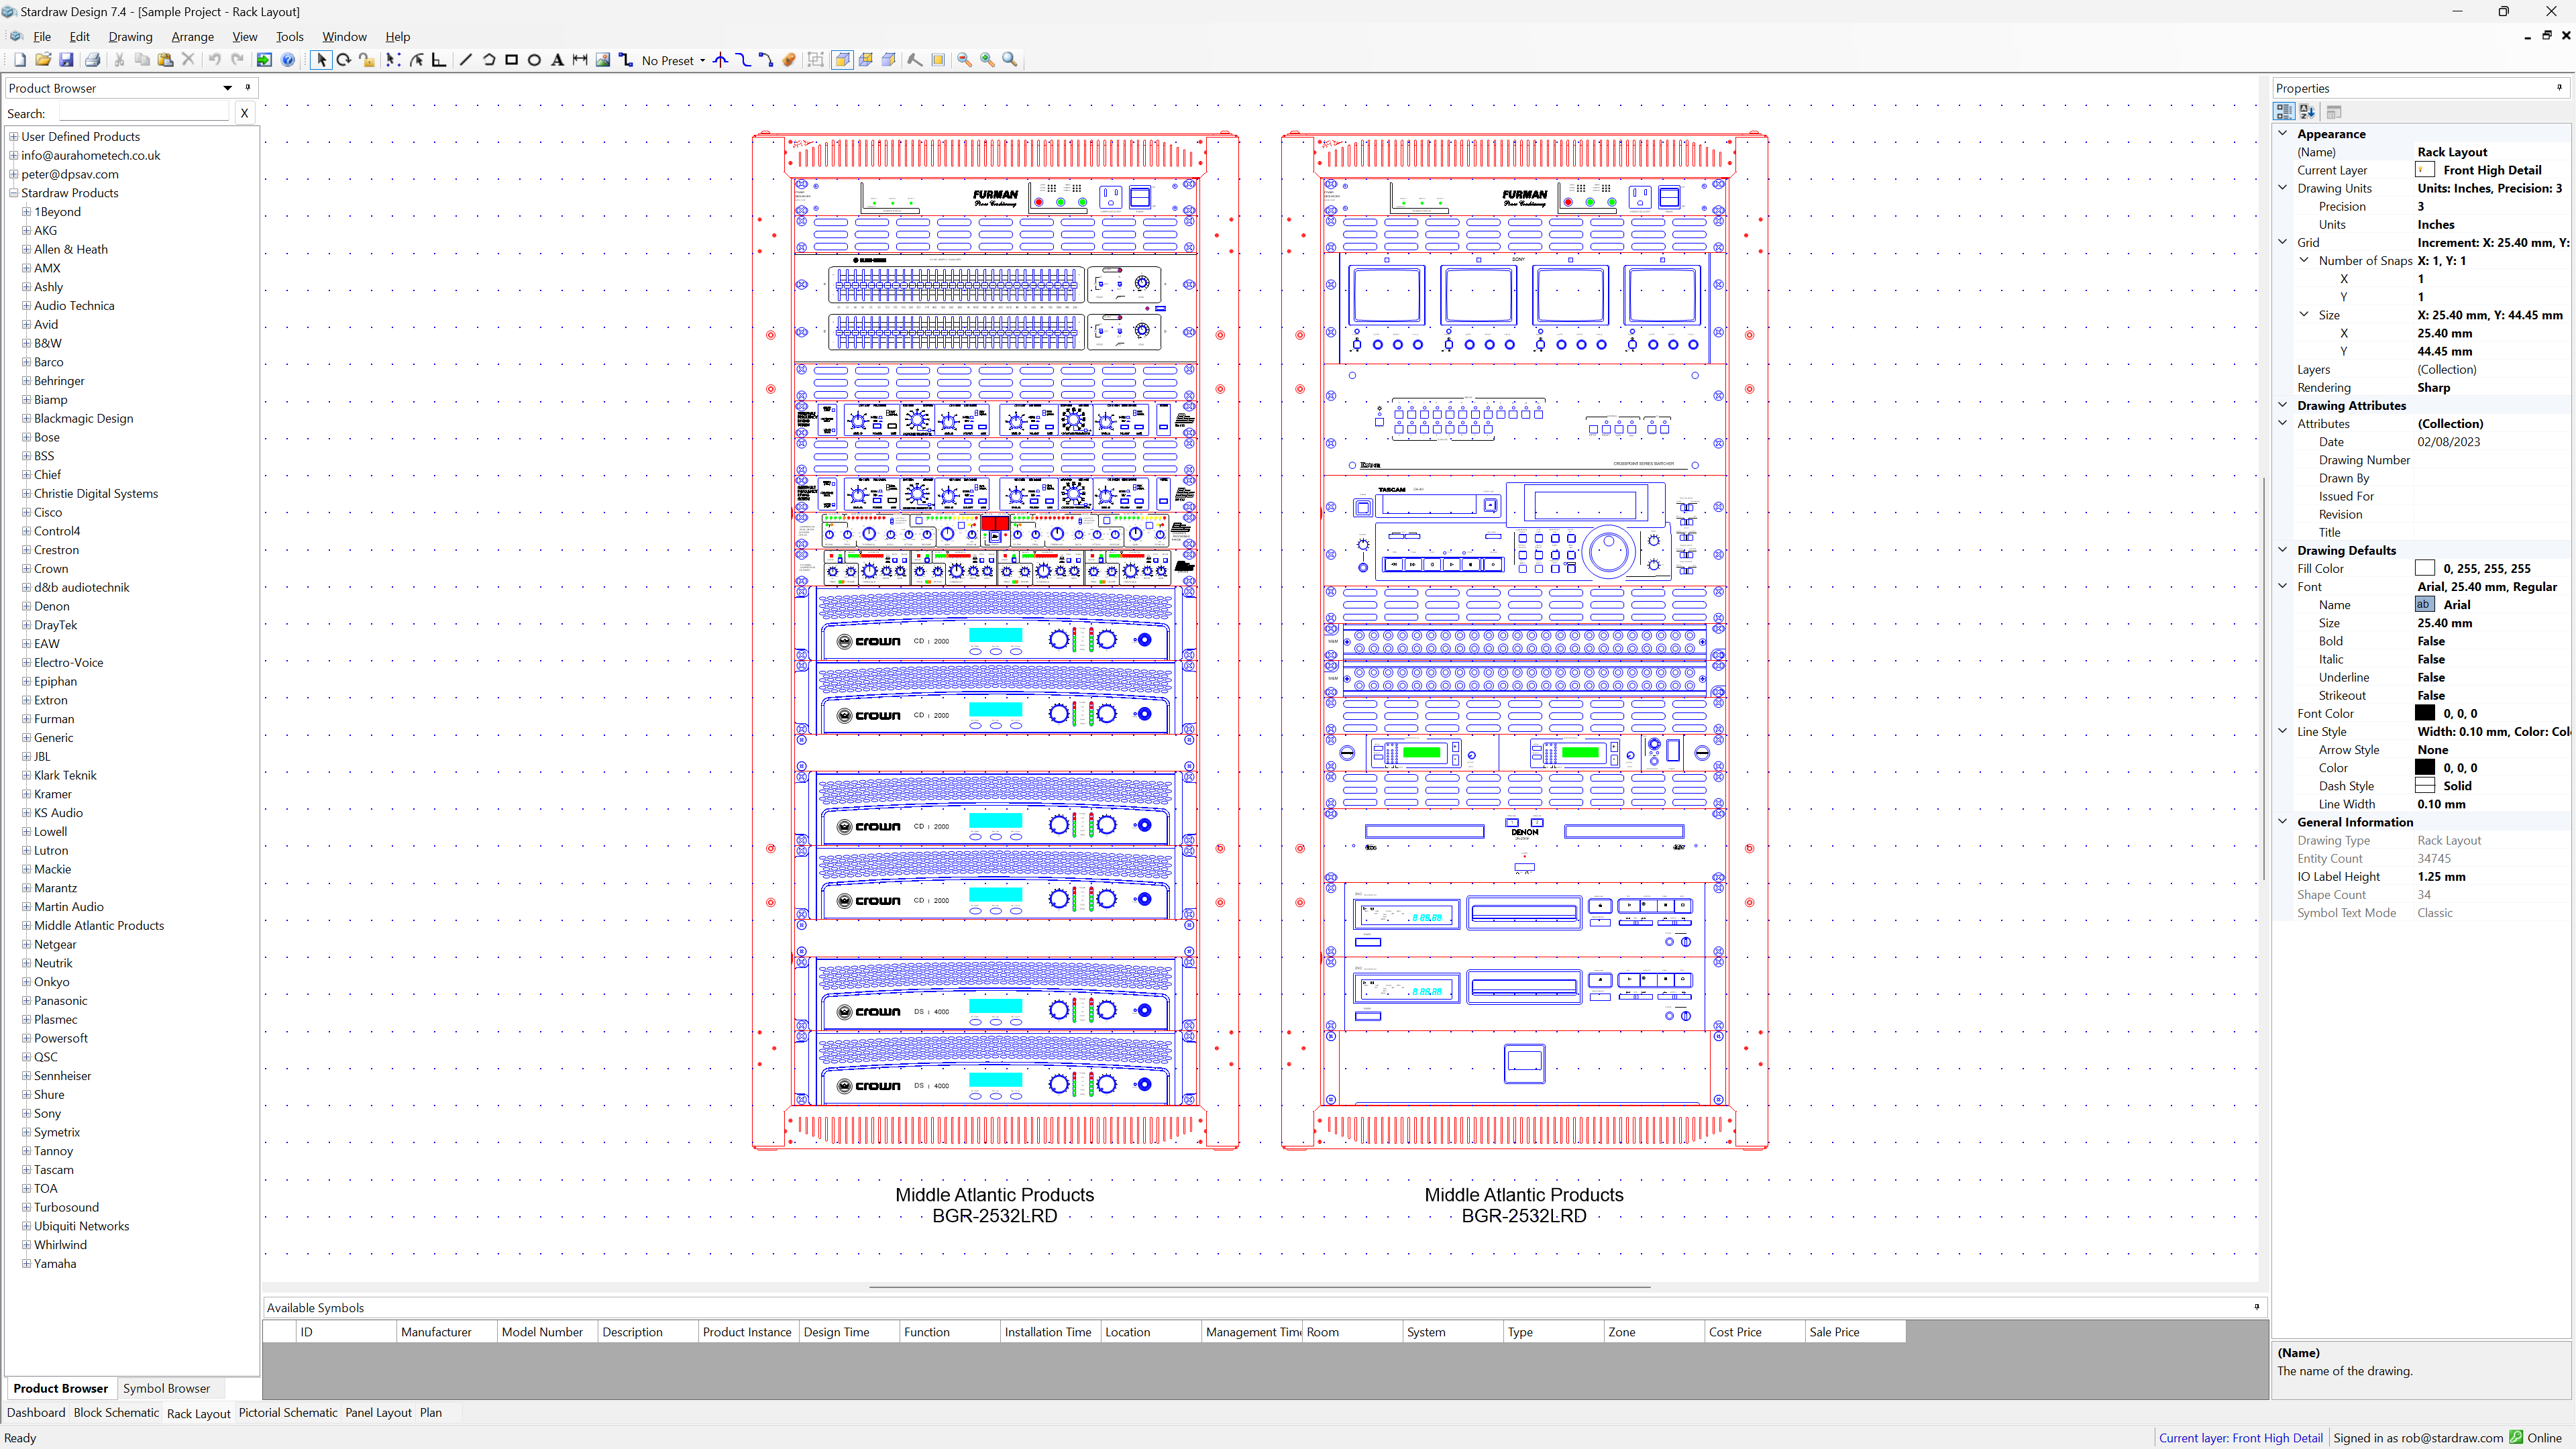Expand the Crown manufacturer node
2576x1449 pixels.
coord(27,568)
